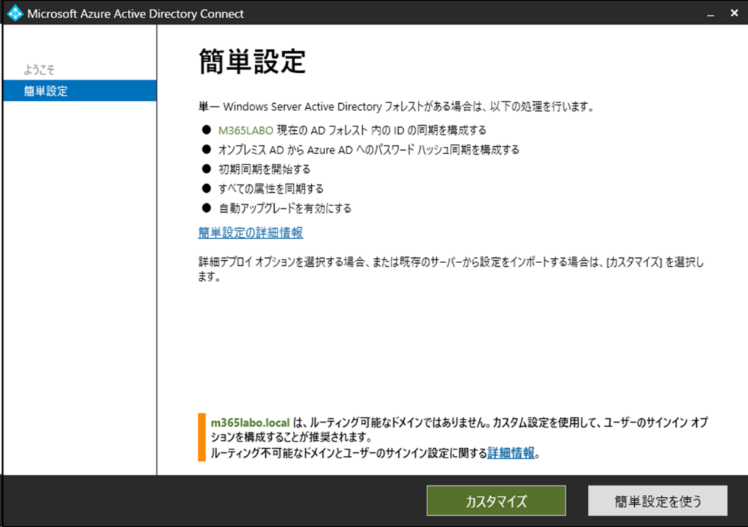Minimize the Azure AD Connect window

click(710, 14)
